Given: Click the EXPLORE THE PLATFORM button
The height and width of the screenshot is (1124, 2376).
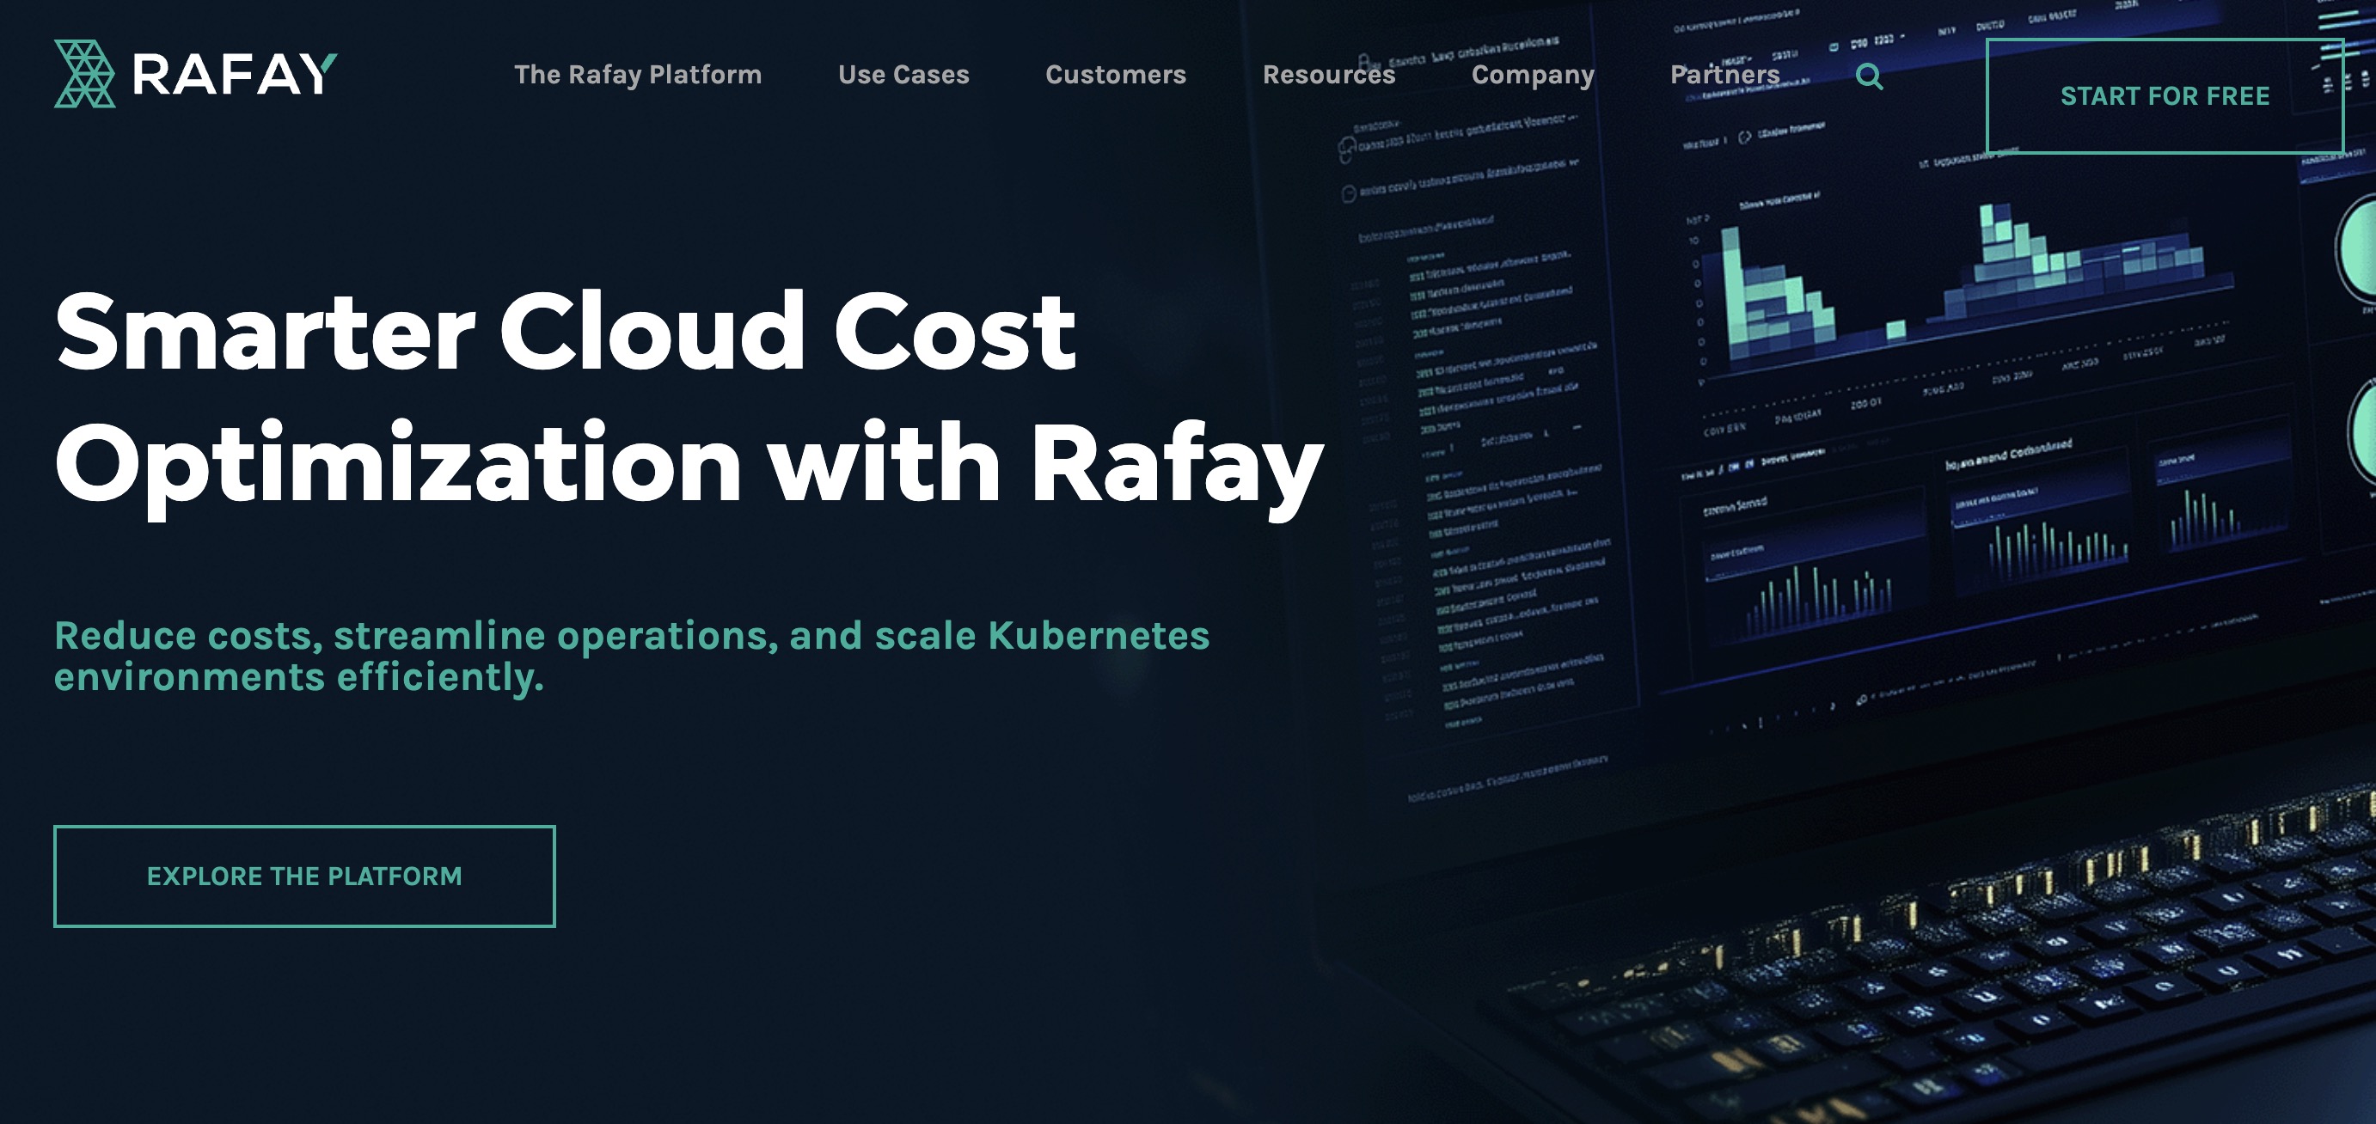Looking at the screenshot, I should click(x=304, y=876).
